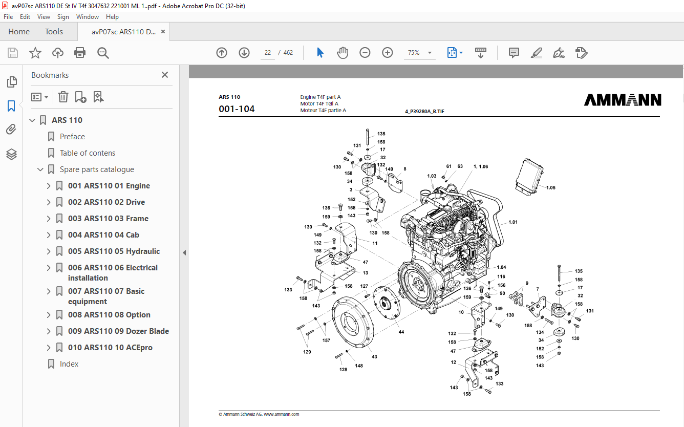
Task: Click find current bookmark icon
Action: pyautogui.click(x=98, y=97)
